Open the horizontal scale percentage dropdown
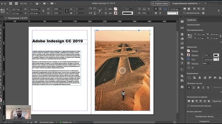Screen dimensions: 222x124 62,9
